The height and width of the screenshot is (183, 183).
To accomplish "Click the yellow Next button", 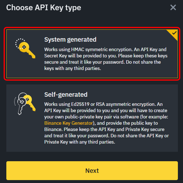I will click(x=92, y=171).
